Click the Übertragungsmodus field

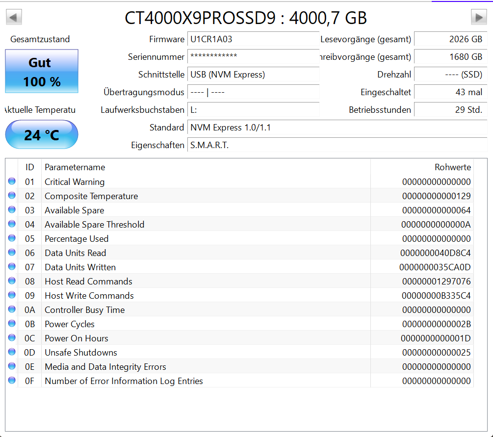(x=254, y=92)
